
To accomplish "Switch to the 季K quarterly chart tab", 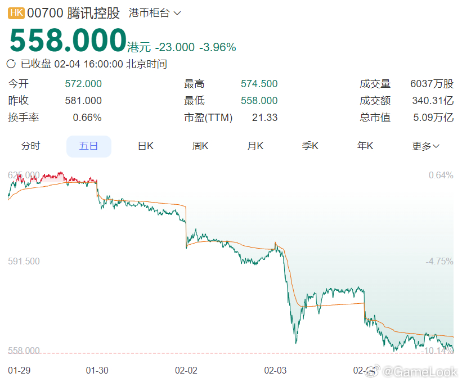I will pyautogui.click(x=310, y=146).
